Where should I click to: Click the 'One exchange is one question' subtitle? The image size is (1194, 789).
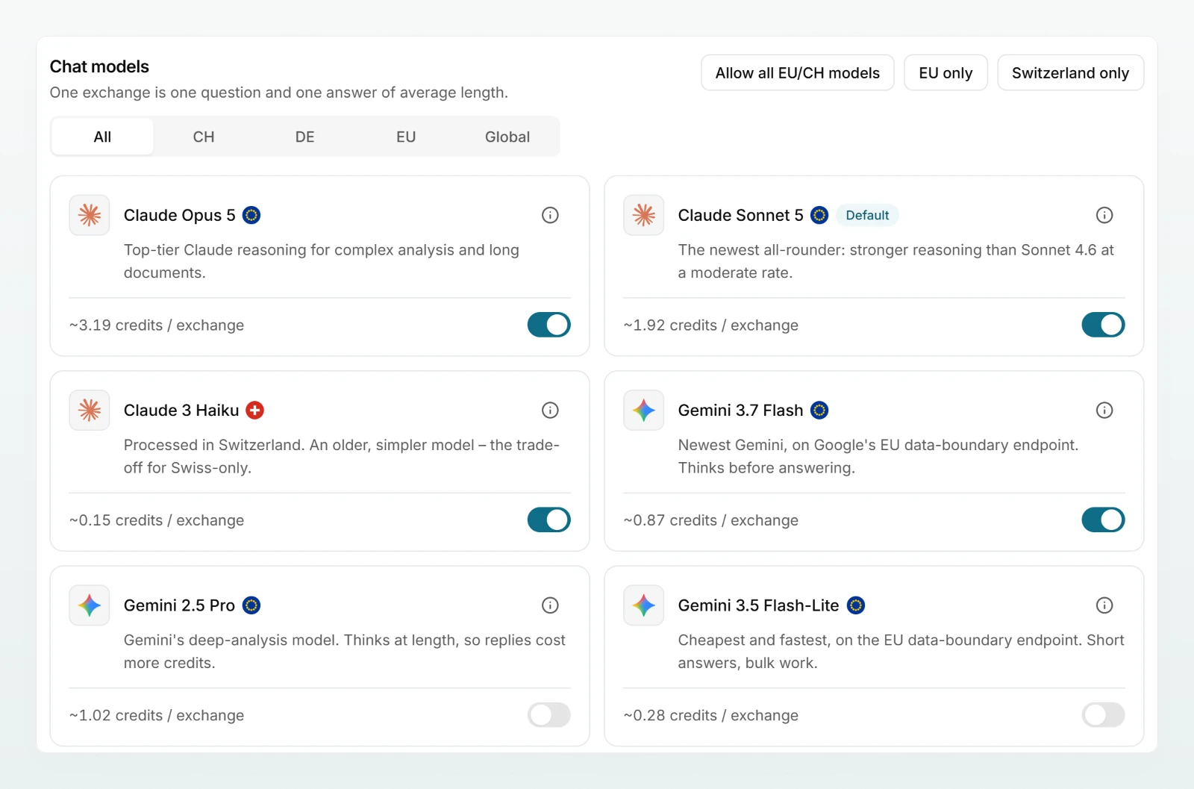pyautogui.click(x=279, y=93)
